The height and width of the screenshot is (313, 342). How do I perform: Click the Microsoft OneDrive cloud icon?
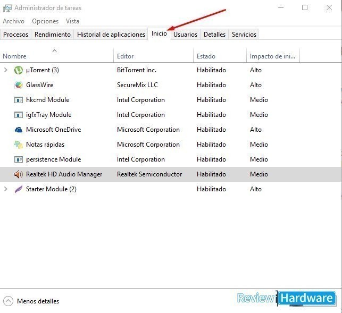19,130
